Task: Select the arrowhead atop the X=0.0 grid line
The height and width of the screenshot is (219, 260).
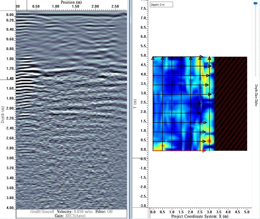Action: [x=153, y=58]
